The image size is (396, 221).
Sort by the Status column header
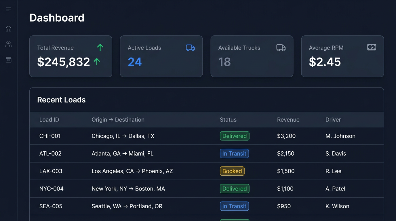[228, 120]
